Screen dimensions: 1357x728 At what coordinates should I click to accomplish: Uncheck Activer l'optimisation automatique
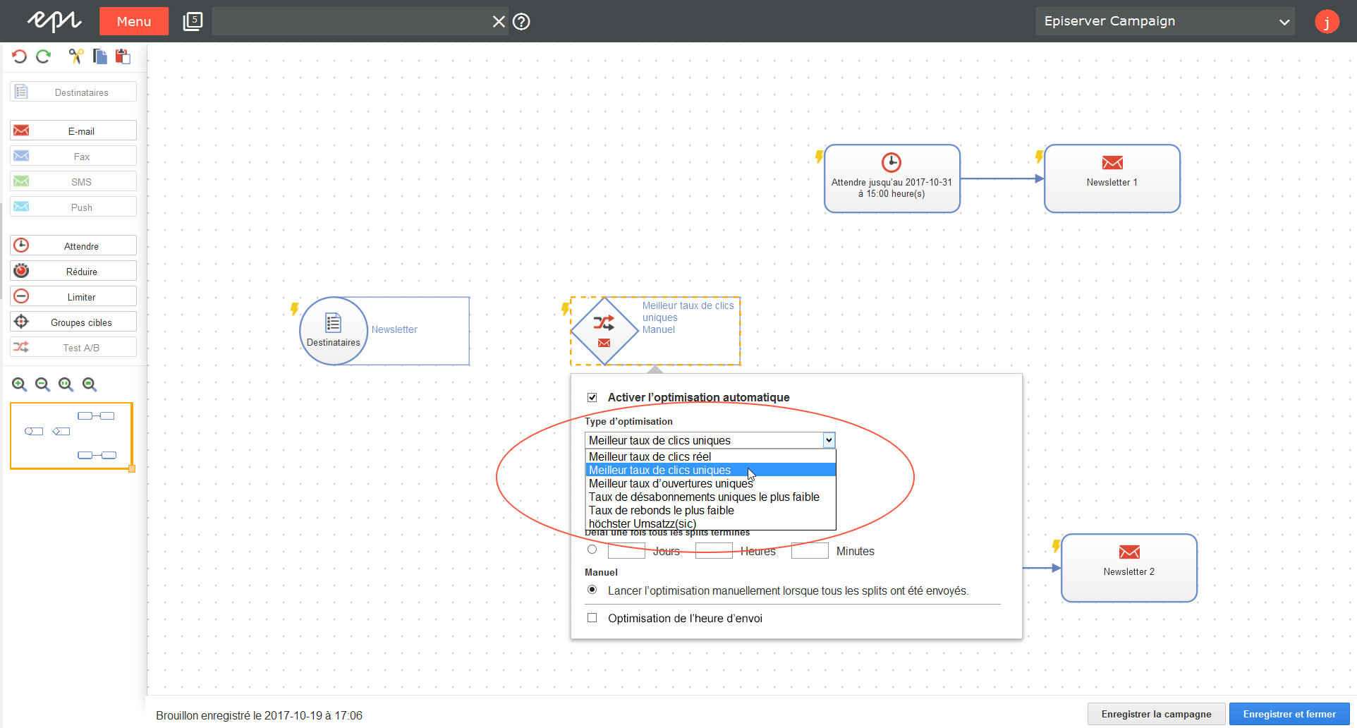click(592, 397)
